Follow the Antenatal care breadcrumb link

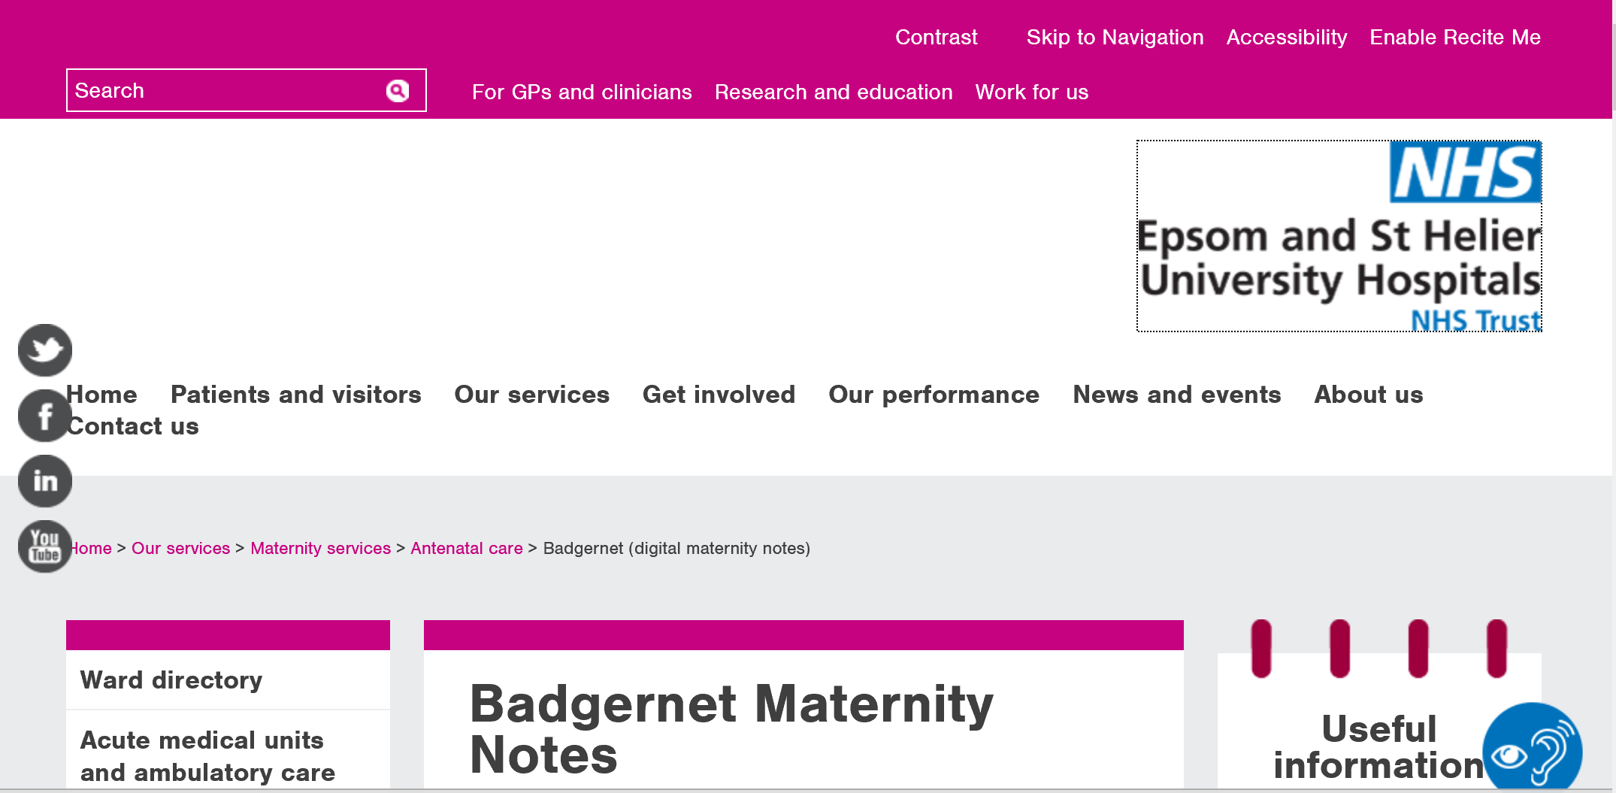(x=467, y=548)
